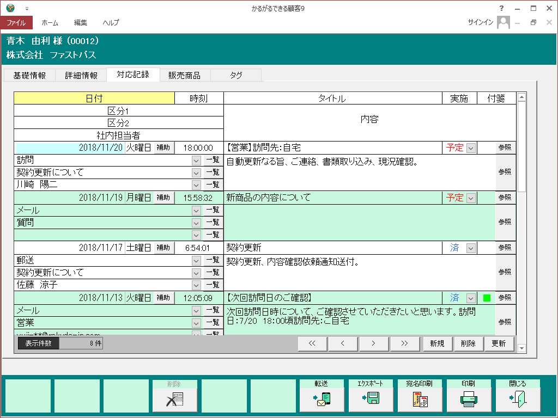Open the 実施 dropdown for the 2018/11/20 record
The height and width of the screenshot is (418, 558).
471,147
